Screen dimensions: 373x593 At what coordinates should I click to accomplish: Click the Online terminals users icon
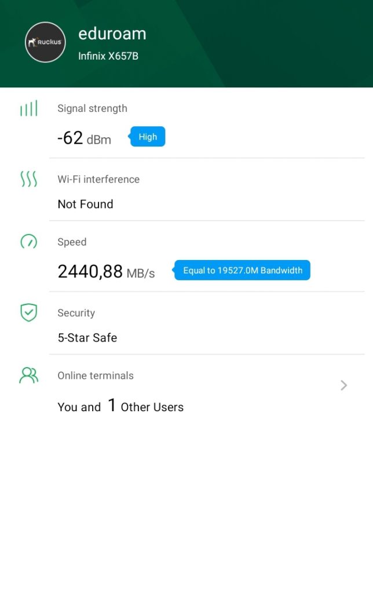tap(28, 375)
